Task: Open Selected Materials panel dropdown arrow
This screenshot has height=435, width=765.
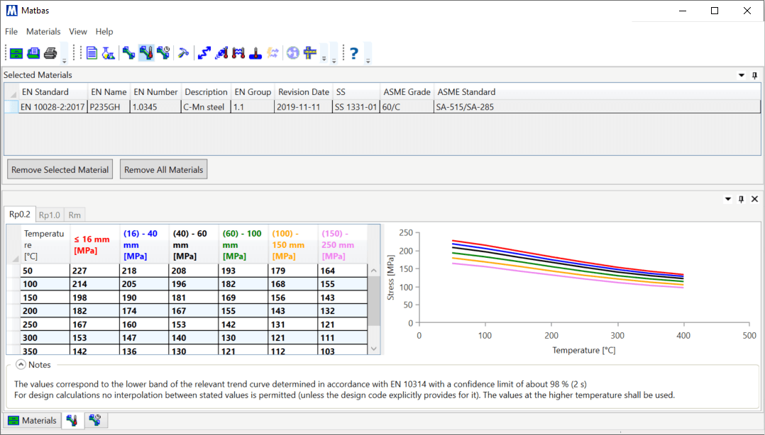Action: 742,75
